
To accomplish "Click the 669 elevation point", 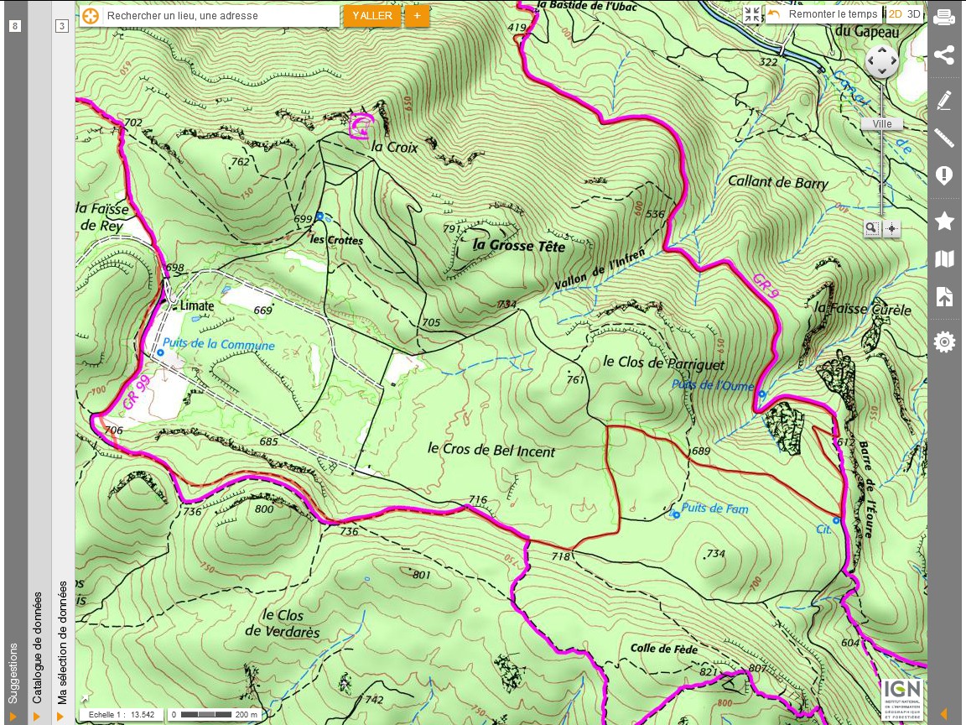I will 263,310.
